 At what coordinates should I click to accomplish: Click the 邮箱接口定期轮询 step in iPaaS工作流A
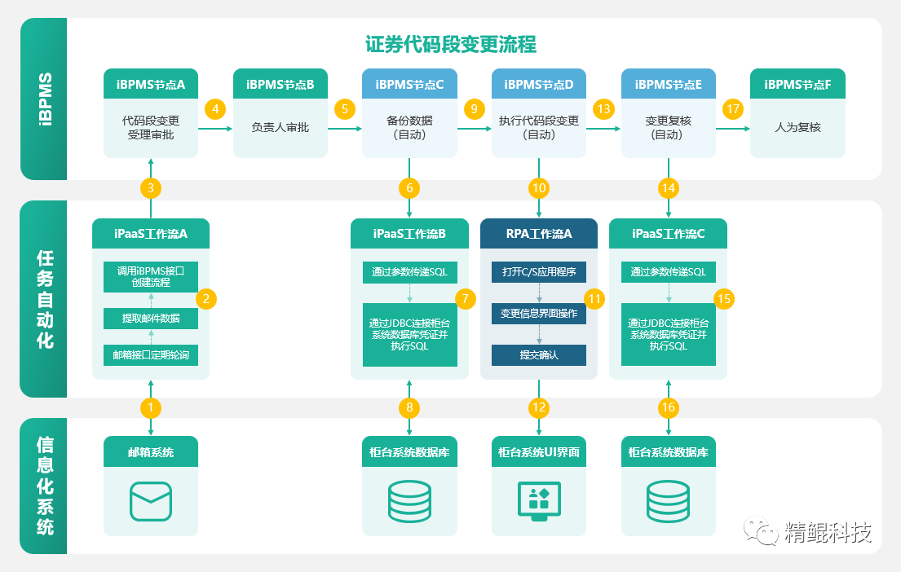point(151,355)
